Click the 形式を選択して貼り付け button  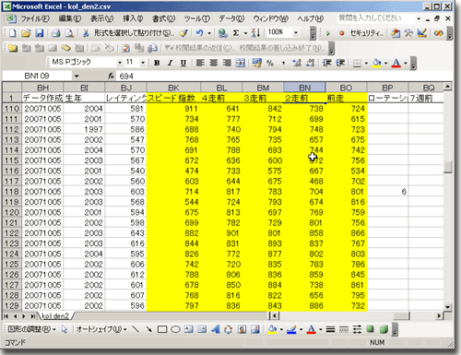point(134,33)
